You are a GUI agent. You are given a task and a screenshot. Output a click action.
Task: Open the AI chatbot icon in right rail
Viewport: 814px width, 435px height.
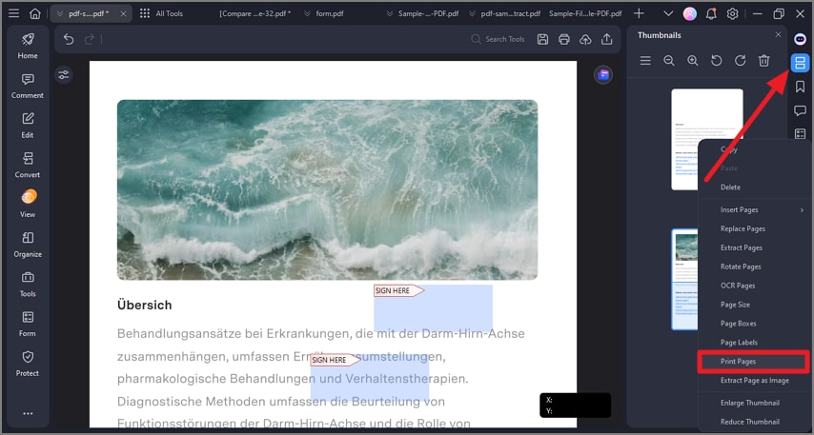[800, 39]
